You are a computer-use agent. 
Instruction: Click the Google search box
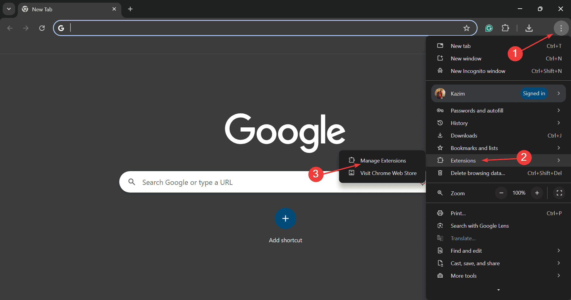(x=272, y=182)
